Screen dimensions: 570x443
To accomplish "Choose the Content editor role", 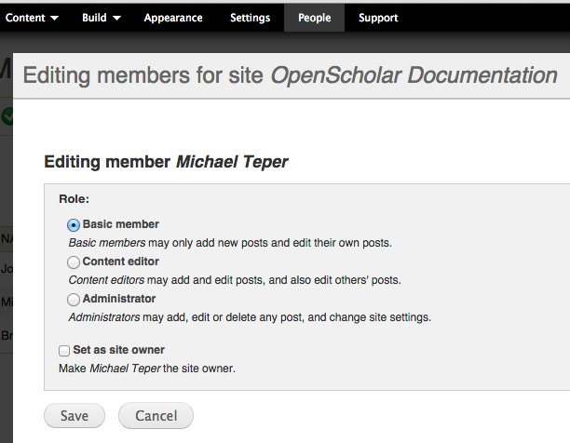I will tap(74, 262).
